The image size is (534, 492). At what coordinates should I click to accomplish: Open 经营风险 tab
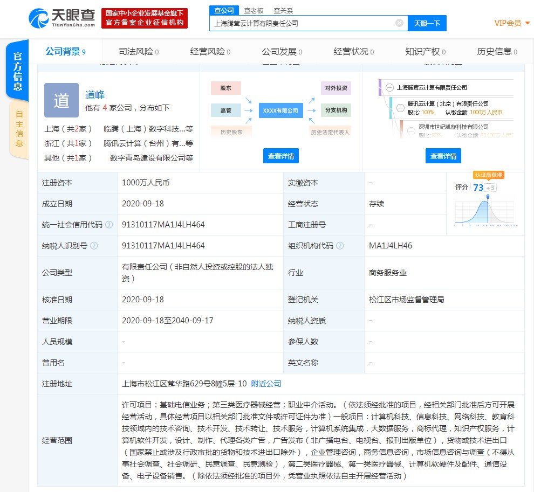click(x=210, y=52)
